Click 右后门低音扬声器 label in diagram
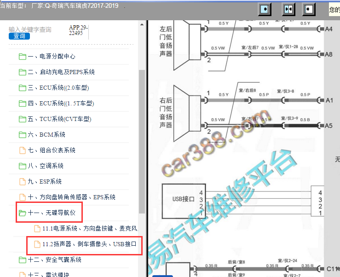This screenshot has width=340, height=277. click(x=166, y=113)
